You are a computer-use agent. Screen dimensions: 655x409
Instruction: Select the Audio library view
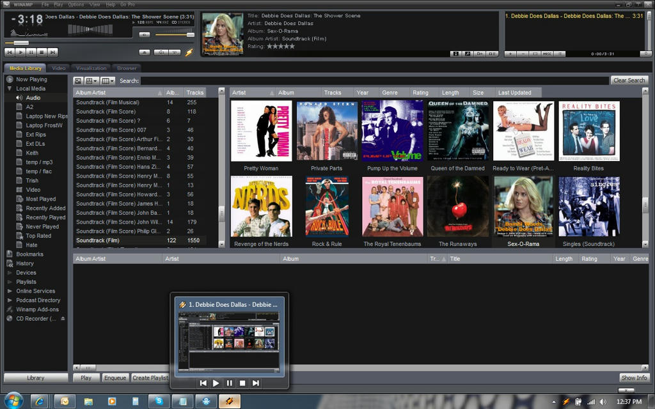[x=33, y=98]
